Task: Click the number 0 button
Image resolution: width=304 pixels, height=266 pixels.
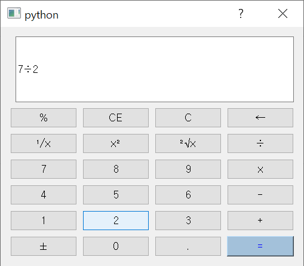Action: [x=116, y=246]
